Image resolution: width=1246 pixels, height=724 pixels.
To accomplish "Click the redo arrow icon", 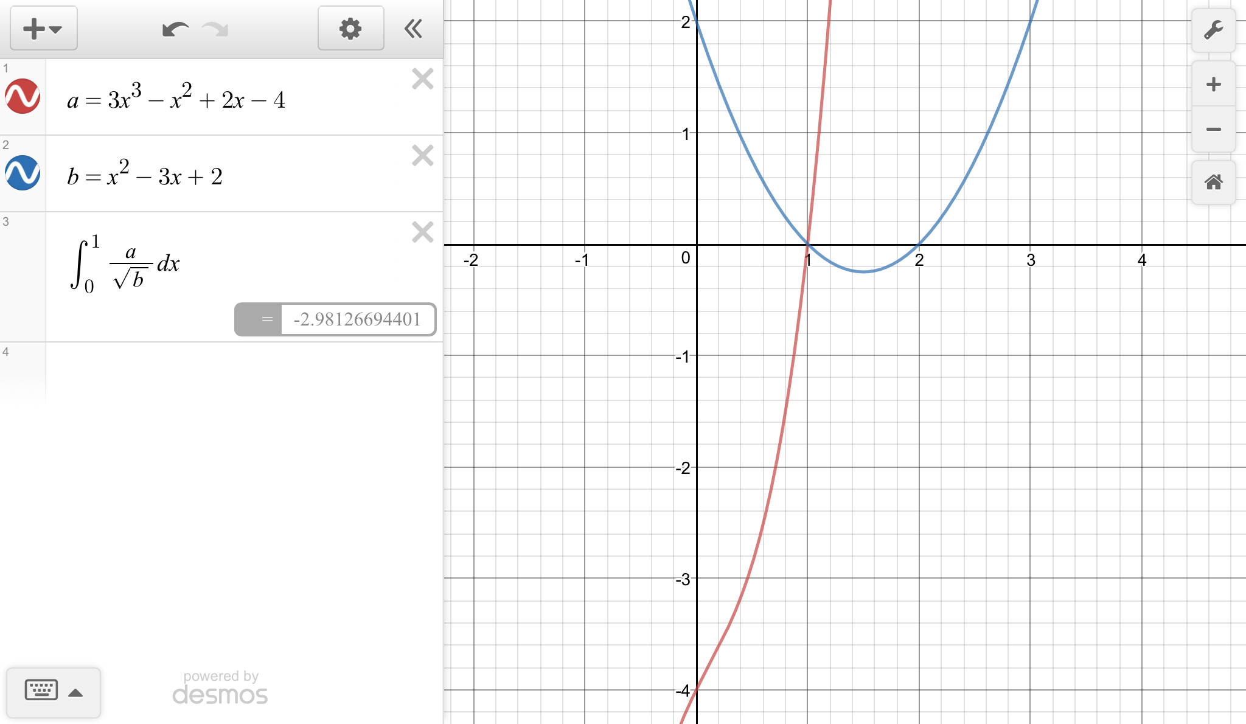I will (x=215, y=29).
